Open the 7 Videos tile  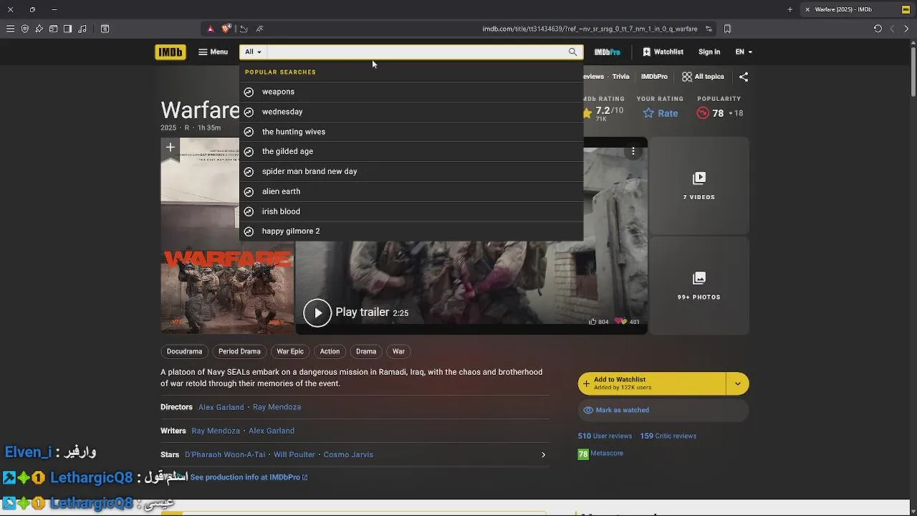(699, 186)
